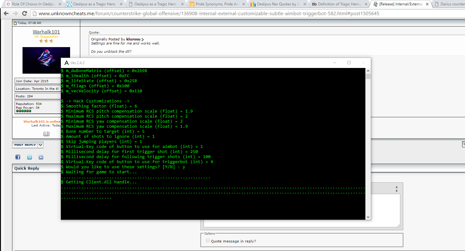This screenshot has width=465, height=251.
Task: Open the Post Reply dropdown arrow
Action: click(40, 145)
